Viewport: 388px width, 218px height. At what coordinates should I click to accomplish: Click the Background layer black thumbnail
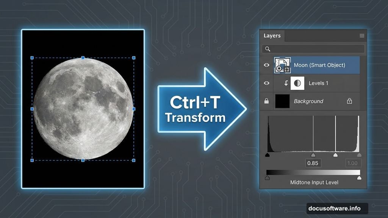[282, 101]
